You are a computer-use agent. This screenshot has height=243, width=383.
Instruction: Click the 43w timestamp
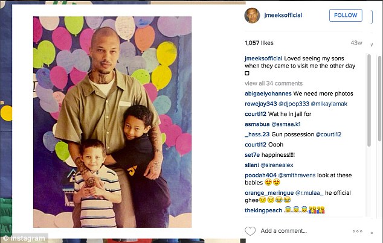pos(356,43)
